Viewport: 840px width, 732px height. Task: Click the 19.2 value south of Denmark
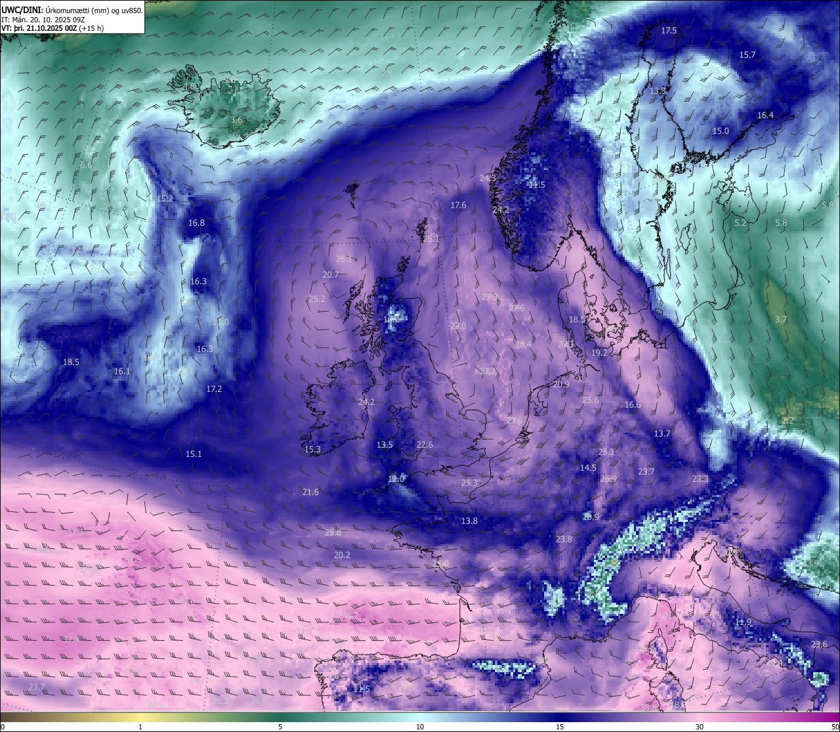[x=599, y=353]
